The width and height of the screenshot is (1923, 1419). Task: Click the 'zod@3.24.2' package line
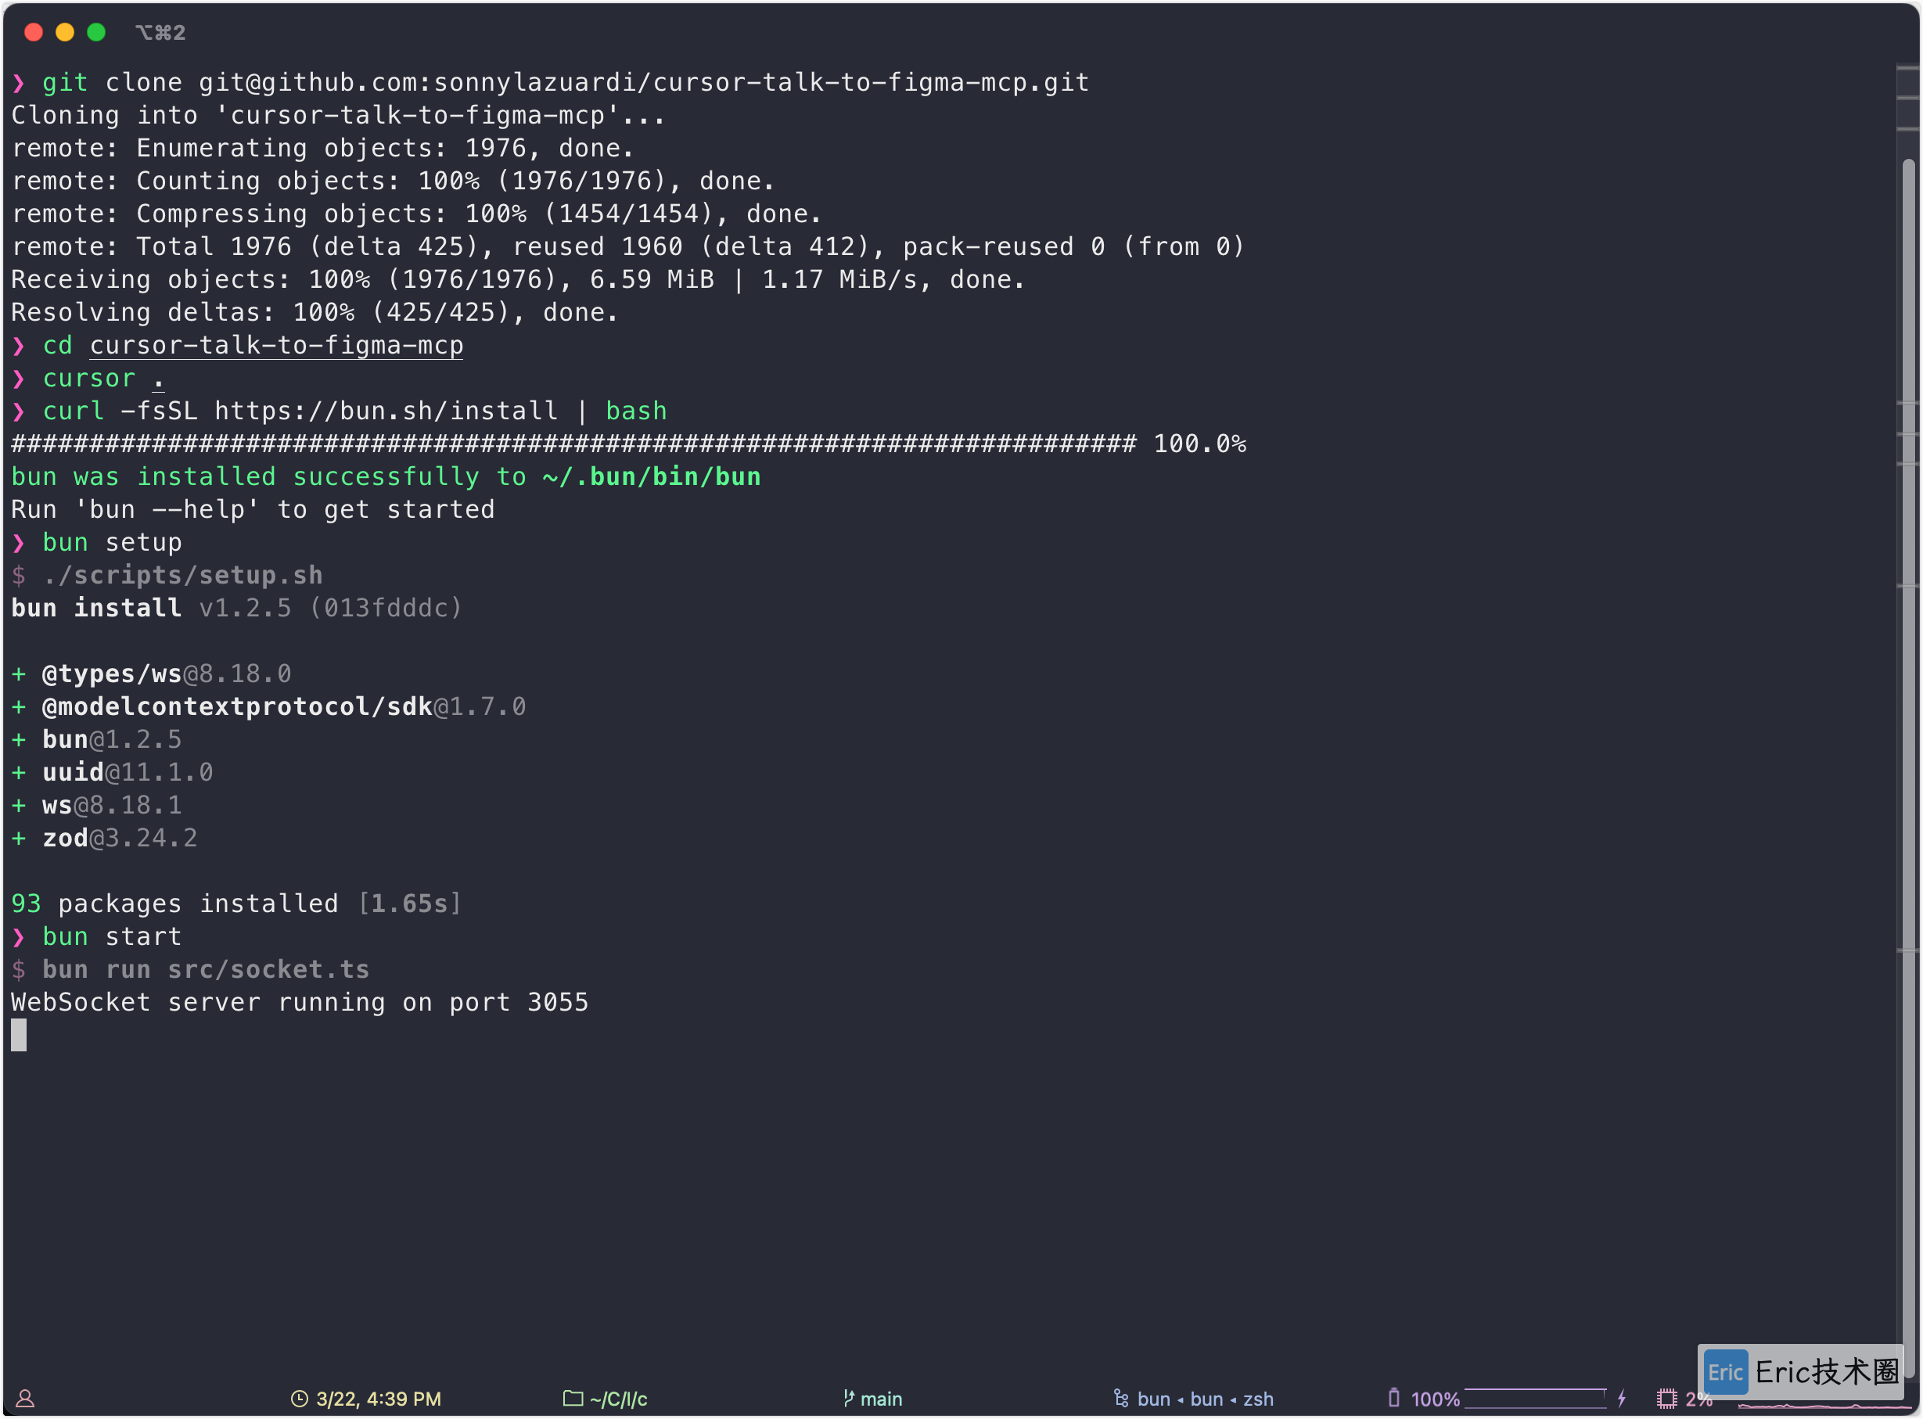105,839
